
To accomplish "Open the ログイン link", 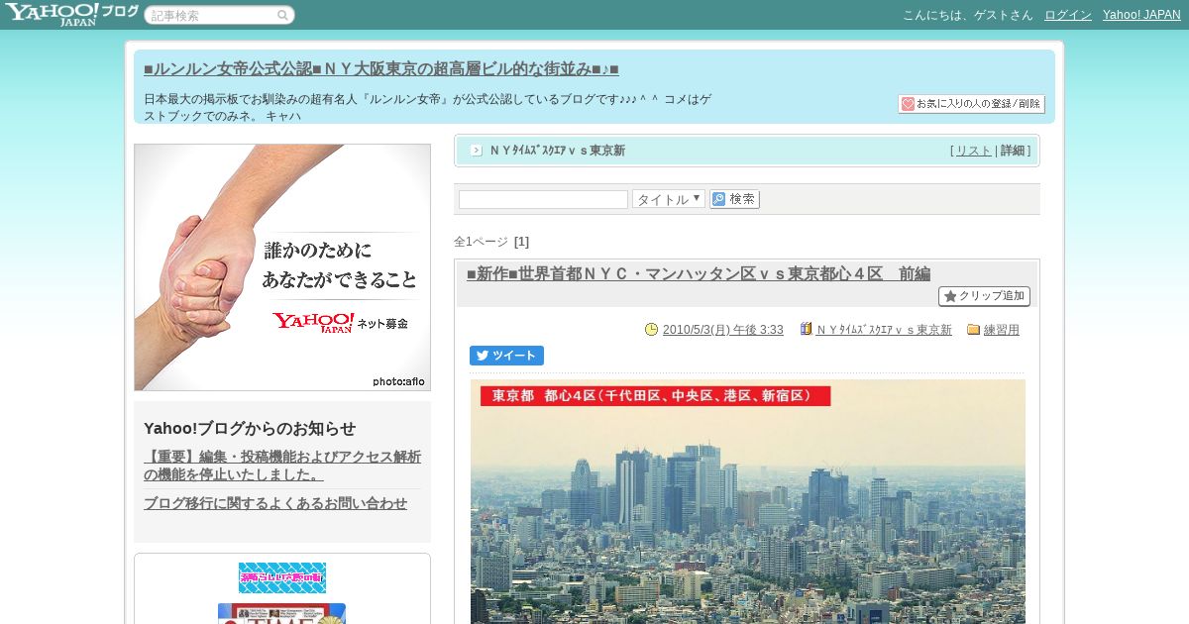I will point(1068,15).
